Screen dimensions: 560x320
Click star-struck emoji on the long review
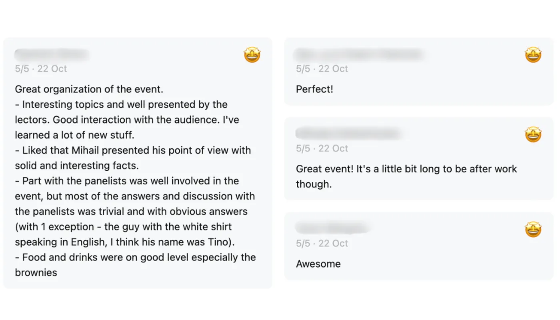252,55
